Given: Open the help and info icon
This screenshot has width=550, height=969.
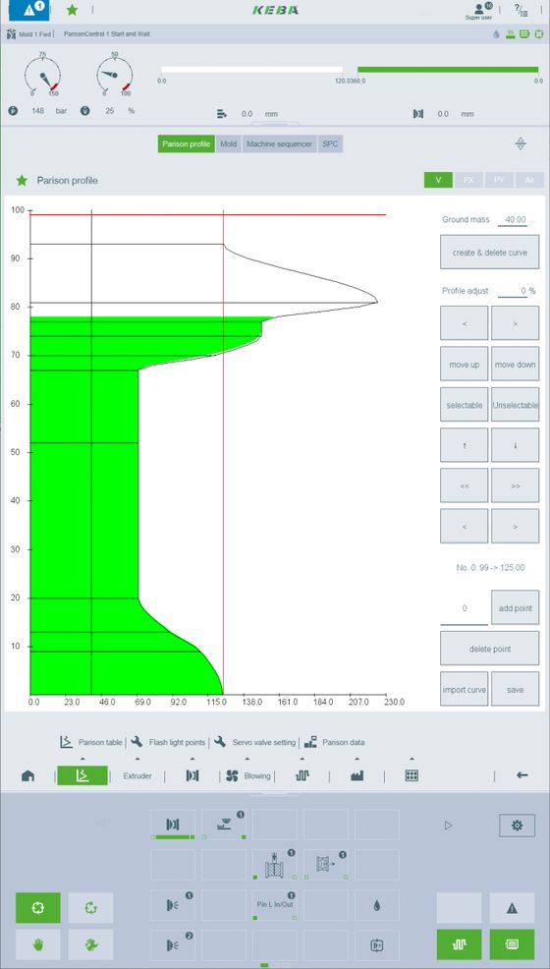Looking at the screenshot, I should 521,10.
